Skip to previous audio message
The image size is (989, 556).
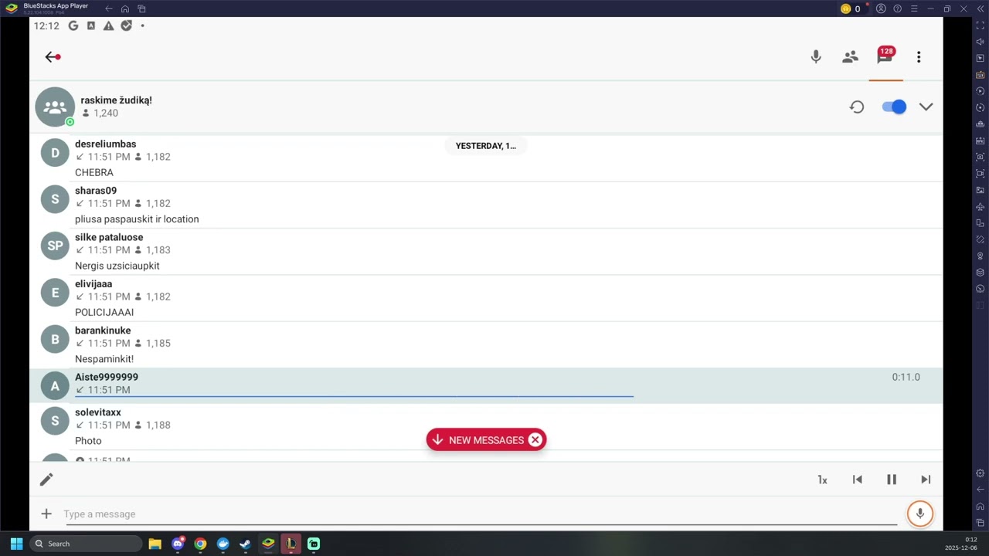coord(857,480)
